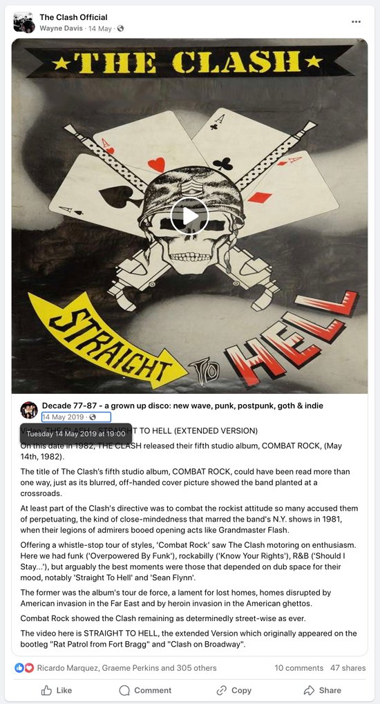Image resolution: width=380 pixels, height=704 pixels.
Task: View the 47 shares list
Action: (348, 668)
